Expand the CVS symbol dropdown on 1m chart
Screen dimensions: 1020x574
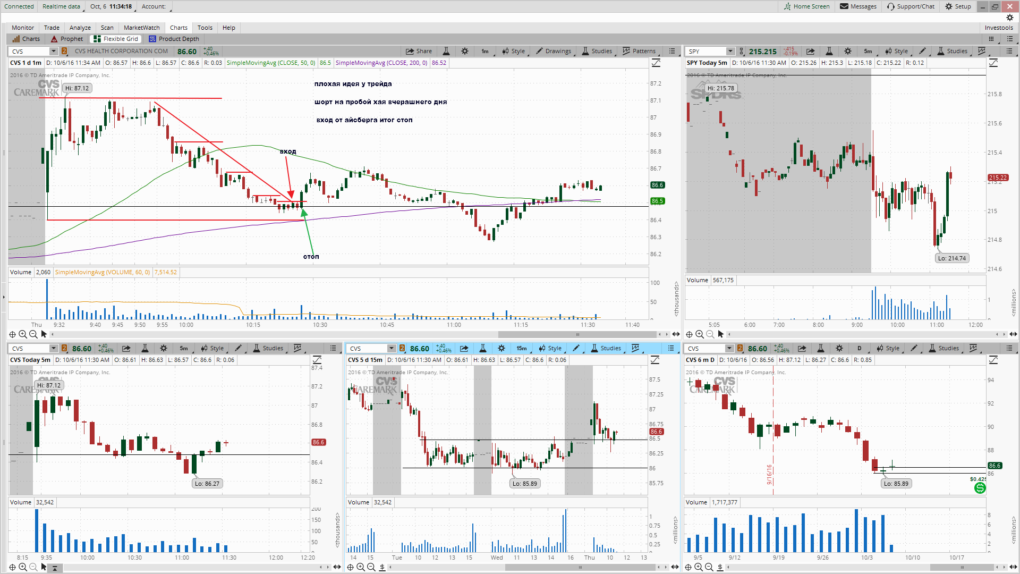[54, 51]
